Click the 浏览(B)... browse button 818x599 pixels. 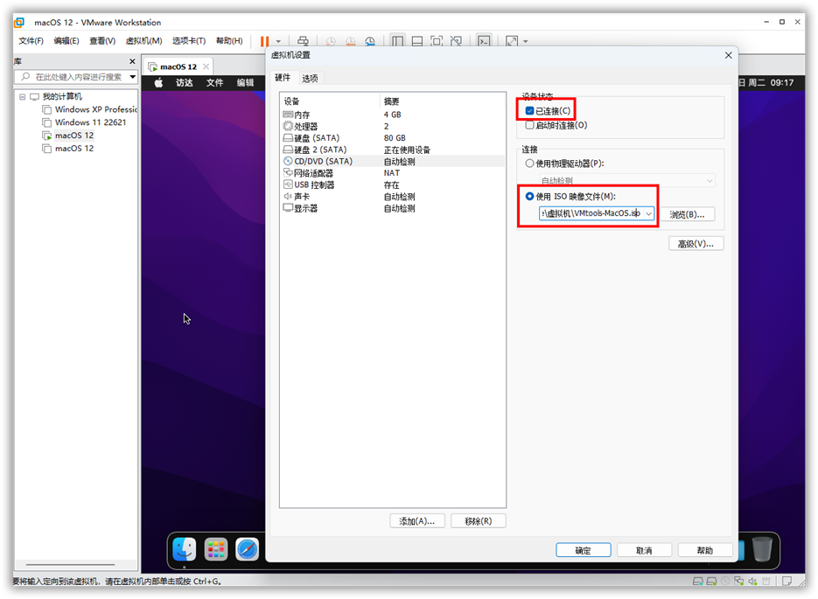687,214
